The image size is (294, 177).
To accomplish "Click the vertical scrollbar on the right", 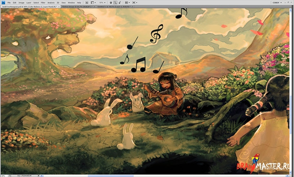I will tap(291, 91).
